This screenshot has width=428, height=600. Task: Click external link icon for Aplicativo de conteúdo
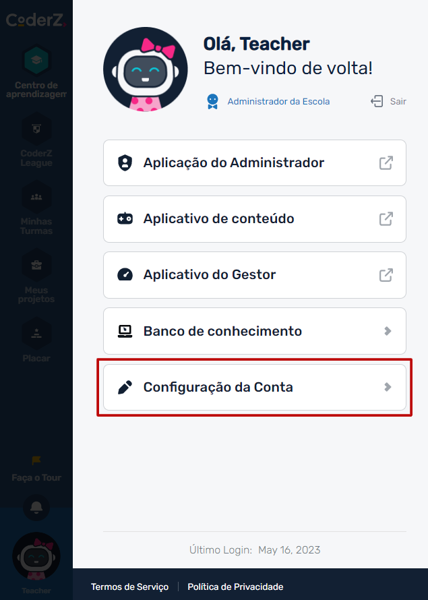(x=386, y=219)
